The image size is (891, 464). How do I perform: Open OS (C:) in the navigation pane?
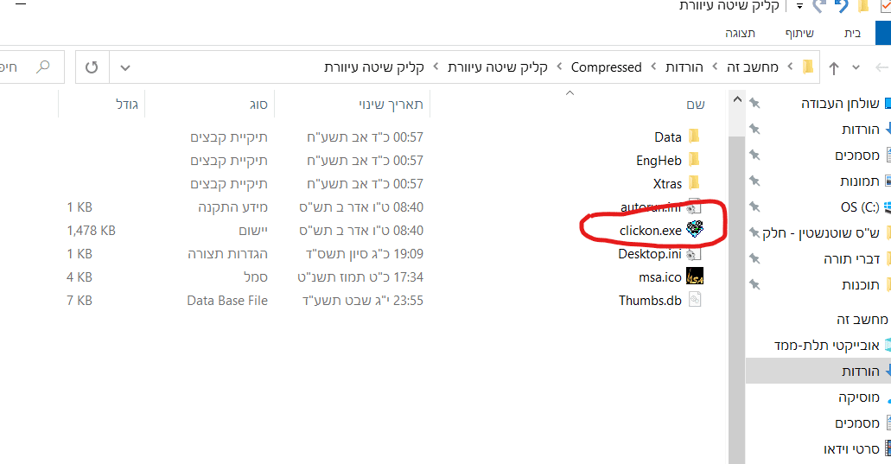point(860,207)
